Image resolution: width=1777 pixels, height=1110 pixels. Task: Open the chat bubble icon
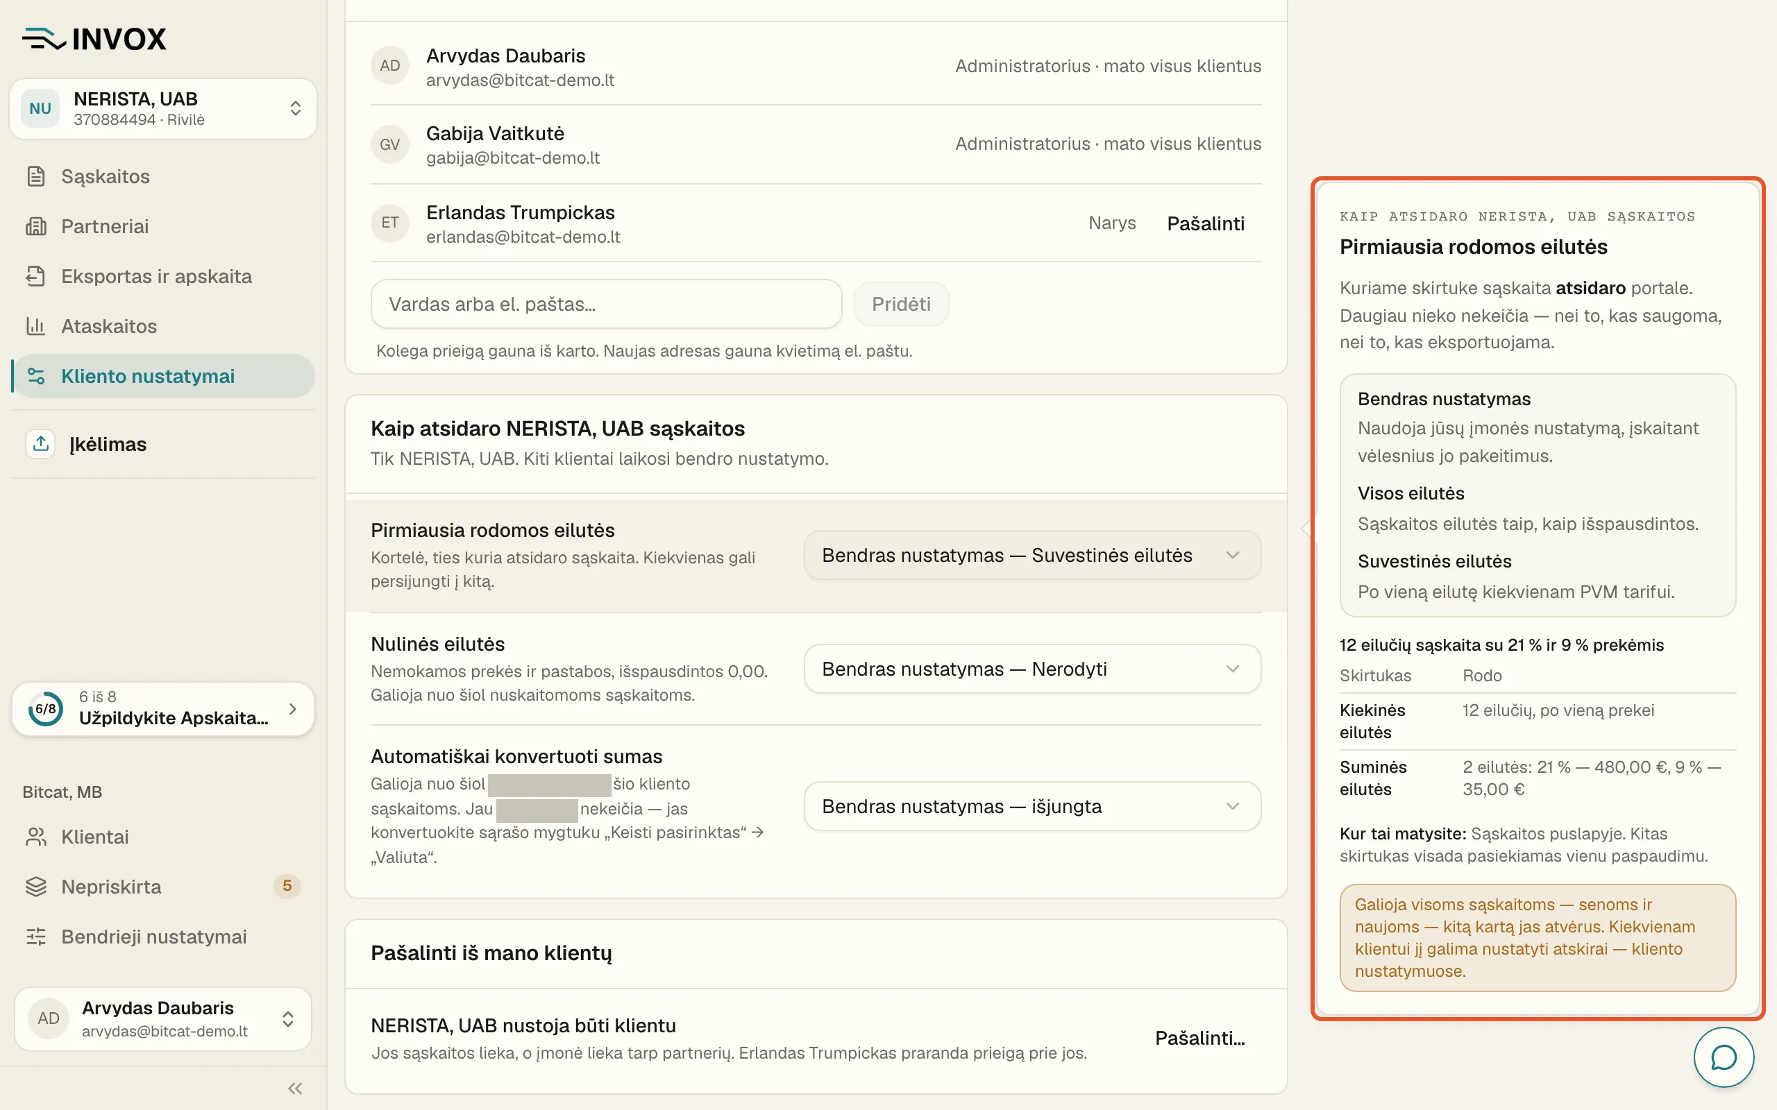tap(1724, 1057)
